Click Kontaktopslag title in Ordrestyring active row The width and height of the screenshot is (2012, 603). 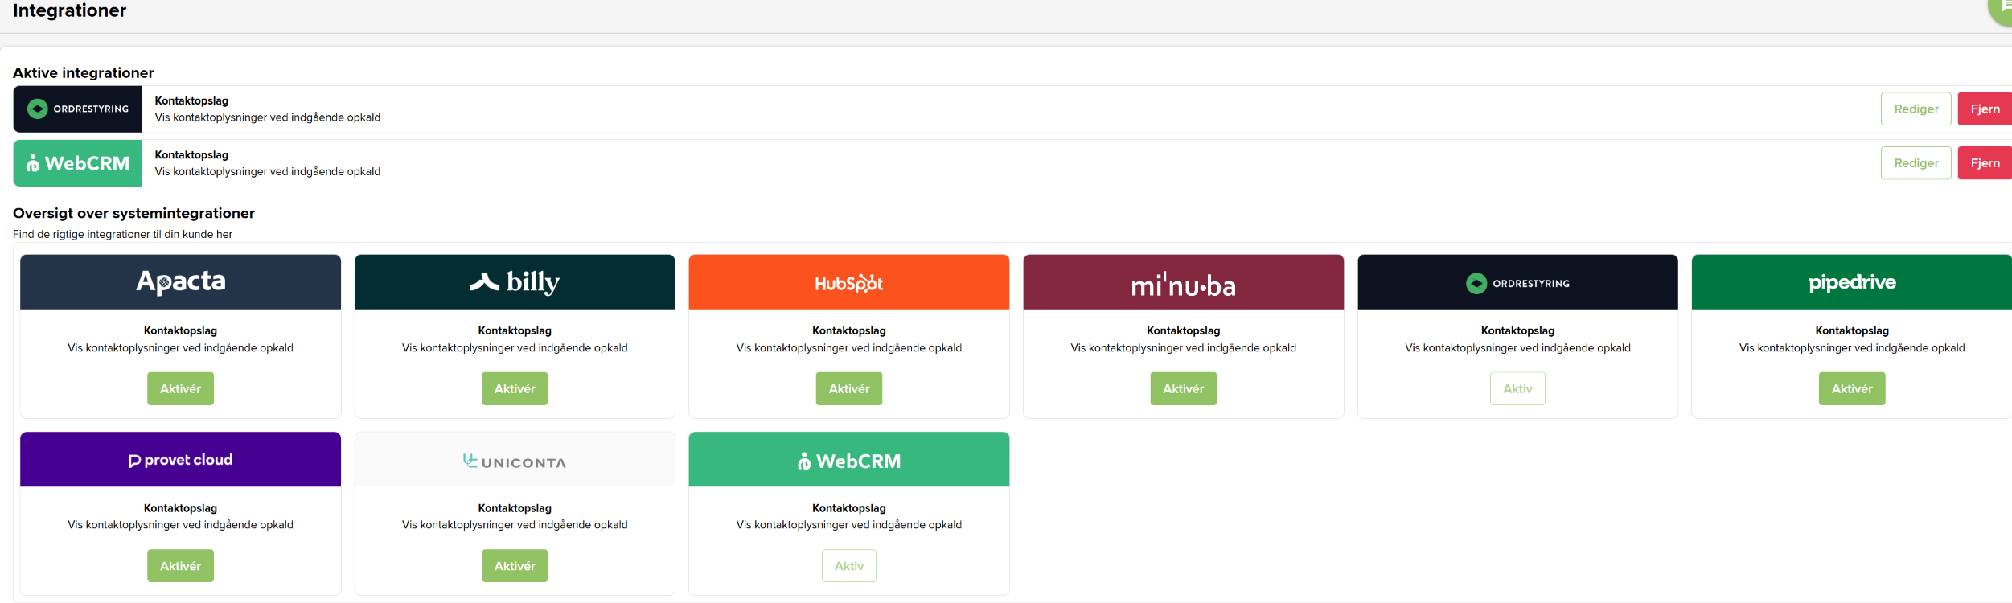point(191,100)
